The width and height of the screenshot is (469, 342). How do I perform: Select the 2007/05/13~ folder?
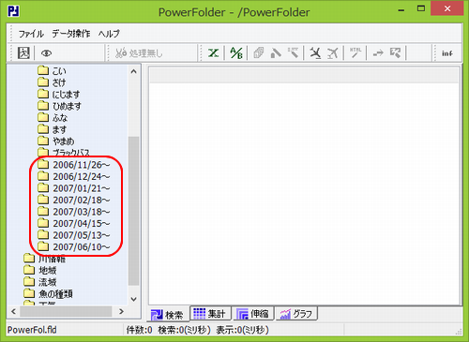coord(74,235)
